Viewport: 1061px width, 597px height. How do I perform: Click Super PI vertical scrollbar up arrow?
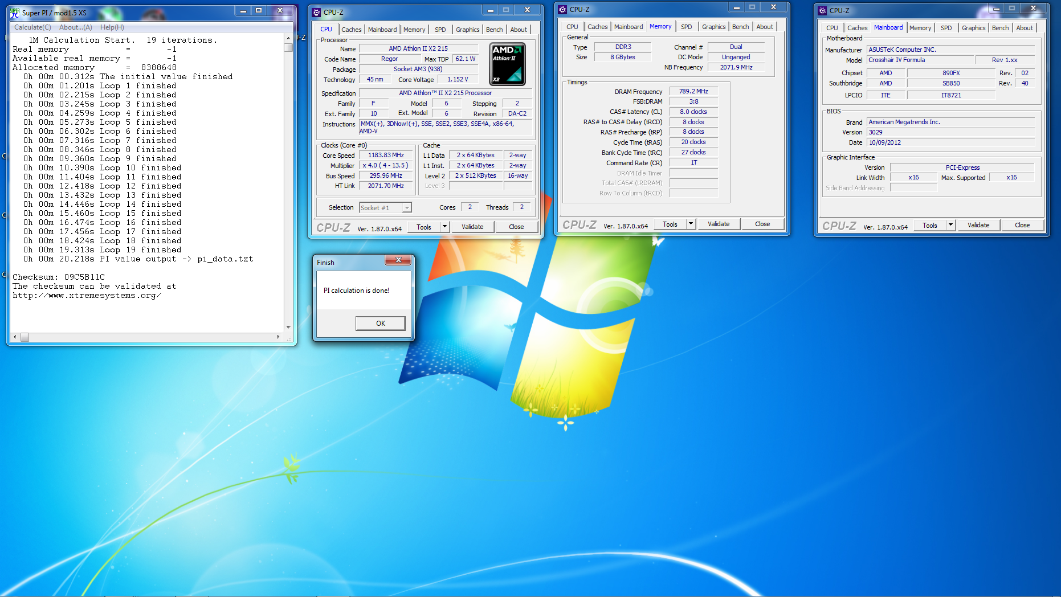pos(288,38)
